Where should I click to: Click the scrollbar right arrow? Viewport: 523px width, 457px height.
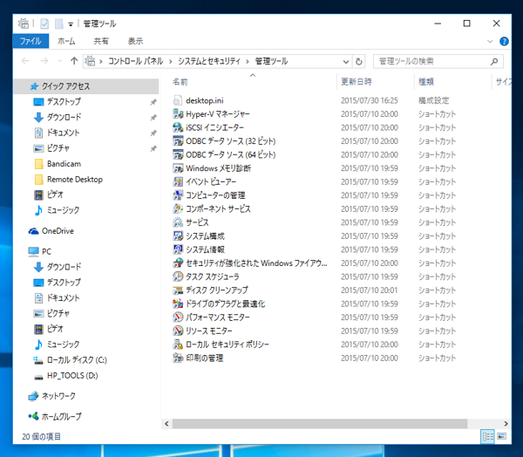coord(506,424)
